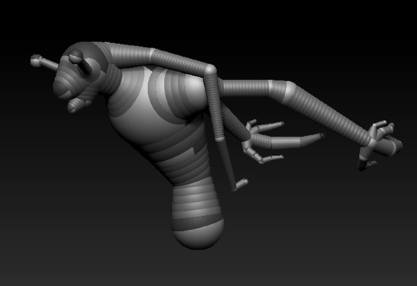This screenshot has height=286, width=417.
Task: Click the rounded shoulder hump on the back
Action: [183, 93]
